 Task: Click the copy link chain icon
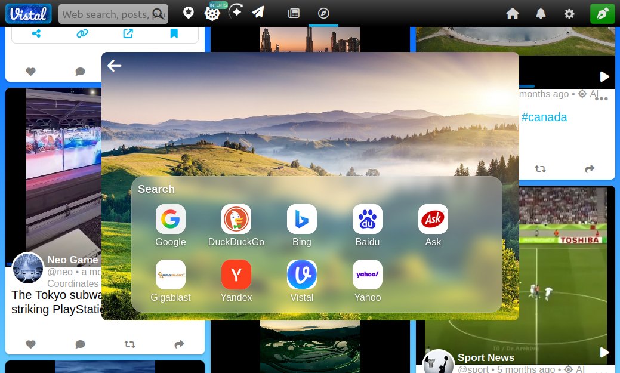pyautogui.click(x=82, y=33)
